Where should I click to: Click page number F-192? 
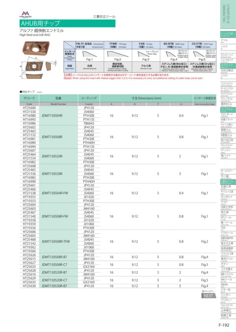point(224,325)
